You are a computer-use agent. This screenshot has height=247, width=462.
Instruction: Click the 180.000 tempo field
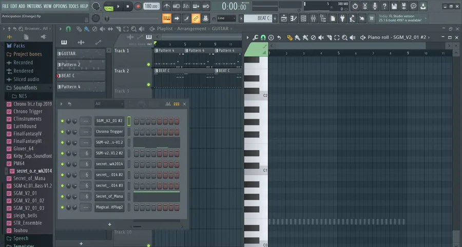point(151,6)
